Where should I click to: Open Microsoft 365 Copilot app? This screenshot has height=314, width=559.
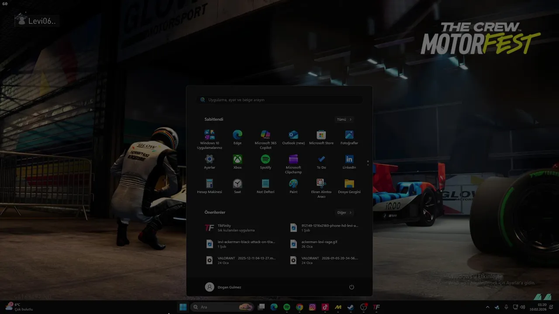click(x=266, y=140)
